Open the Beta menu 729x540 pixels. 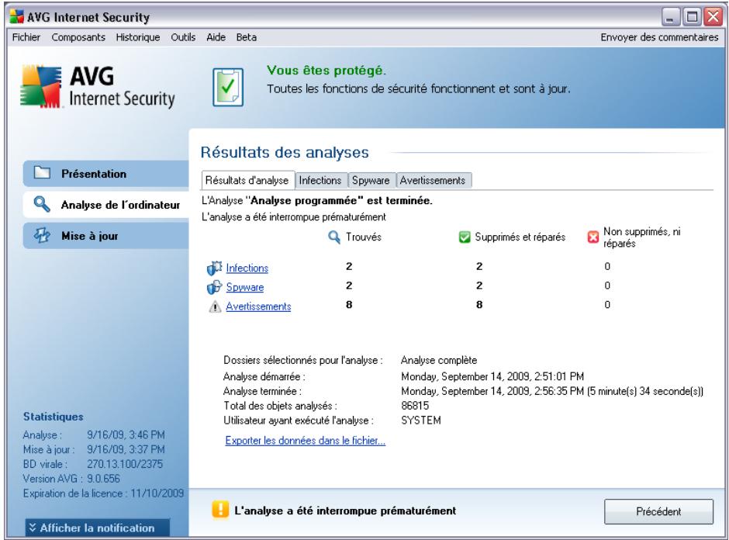click(246, 37)
